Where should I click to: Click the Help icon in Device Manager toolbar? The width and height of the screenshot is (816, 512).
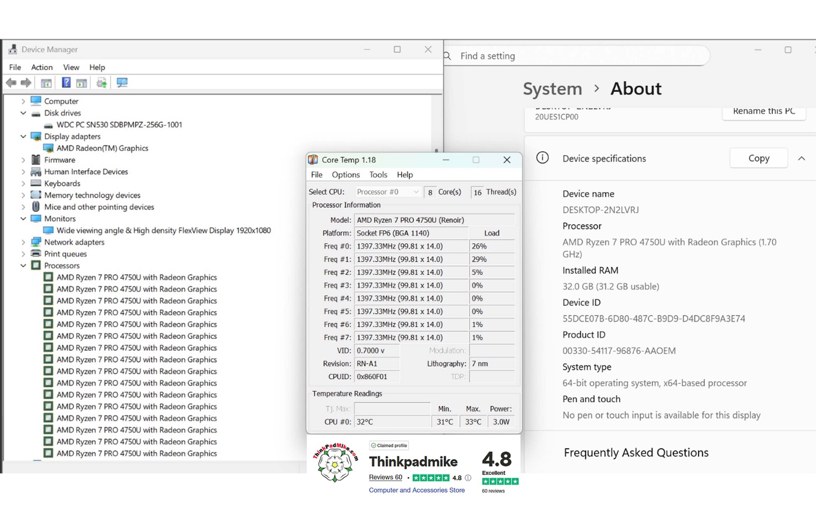pyautogui.click(x=66, y=82)
